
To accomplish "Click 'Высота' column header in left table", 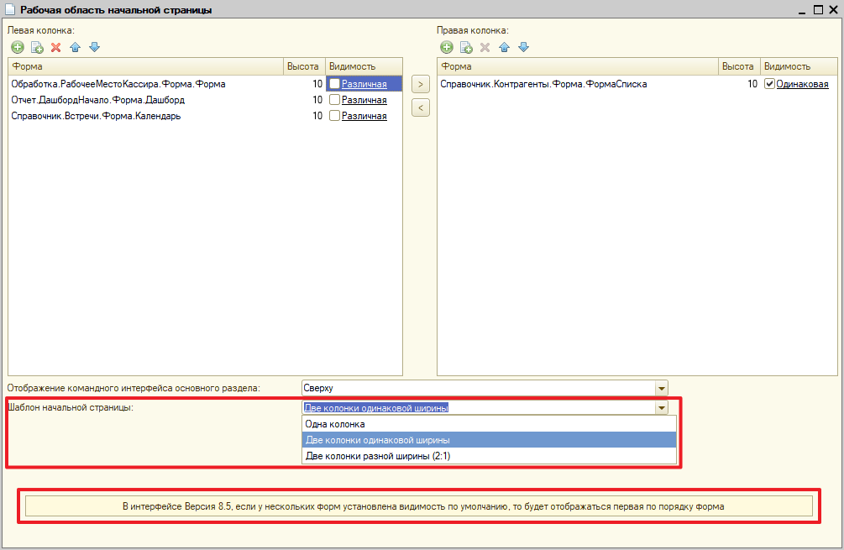I will pyautogui.click(x=304, y=66).
